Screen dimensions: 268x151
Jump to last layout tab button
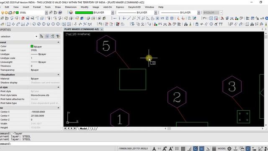[75, 128]
